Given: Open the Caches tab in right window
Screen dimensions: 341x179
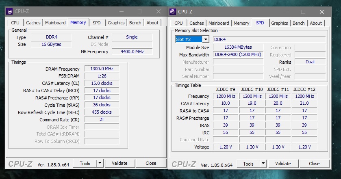Looking at the screenshot, I should (x=197, y=23).
